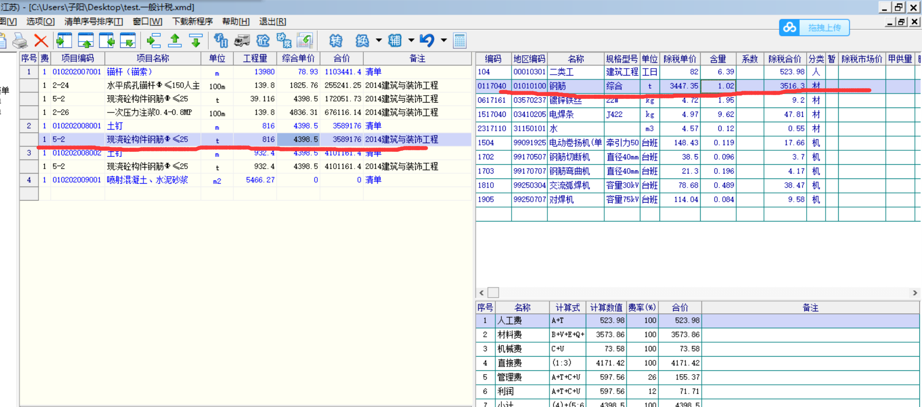
Task: Select the 人工费 fee row
Action: click(x=698, y=321)
